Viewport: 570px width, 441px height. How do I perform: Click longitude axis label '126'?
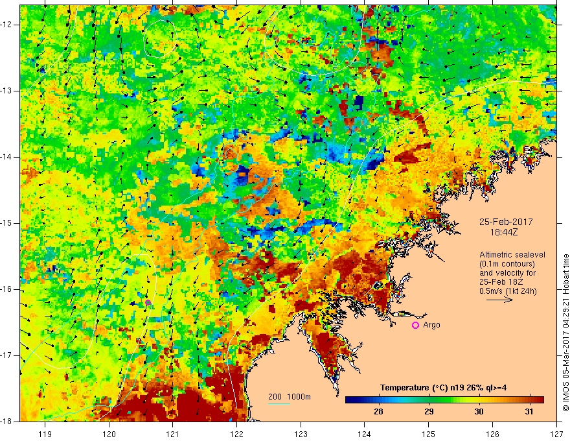pyautogui.click(x=492, y=434)
